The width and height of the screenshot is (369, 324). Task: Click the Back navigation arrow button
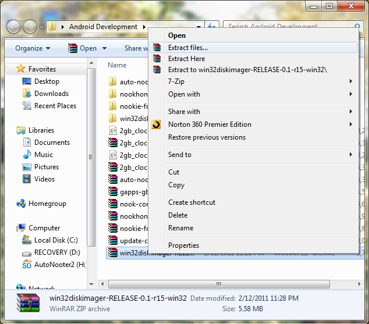[13, 27]
